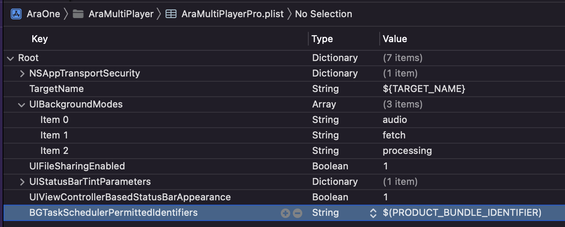565x227 pixels.
Task: Click the 'processing' value of Item 2
Action: coord(407,151)
